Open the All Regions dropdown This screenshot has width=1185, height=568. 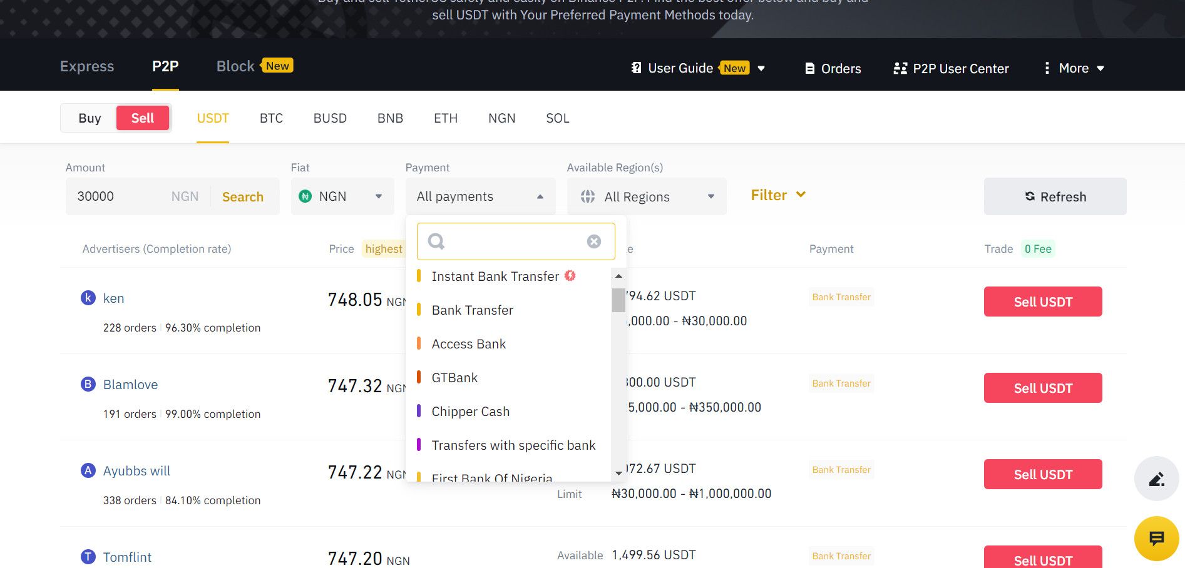tap(647, 196)
